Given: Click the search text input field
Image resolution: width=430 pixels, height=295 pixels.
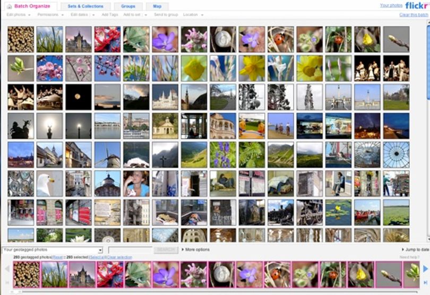Looking at the screenshot, I should (x=130, y=250).
